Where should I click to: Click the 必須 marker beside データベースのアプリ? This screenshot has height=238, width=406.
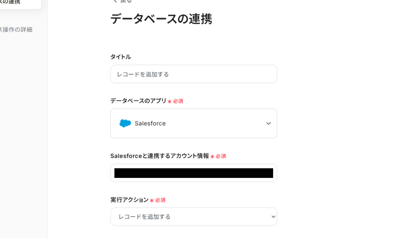tap(178, 101)
